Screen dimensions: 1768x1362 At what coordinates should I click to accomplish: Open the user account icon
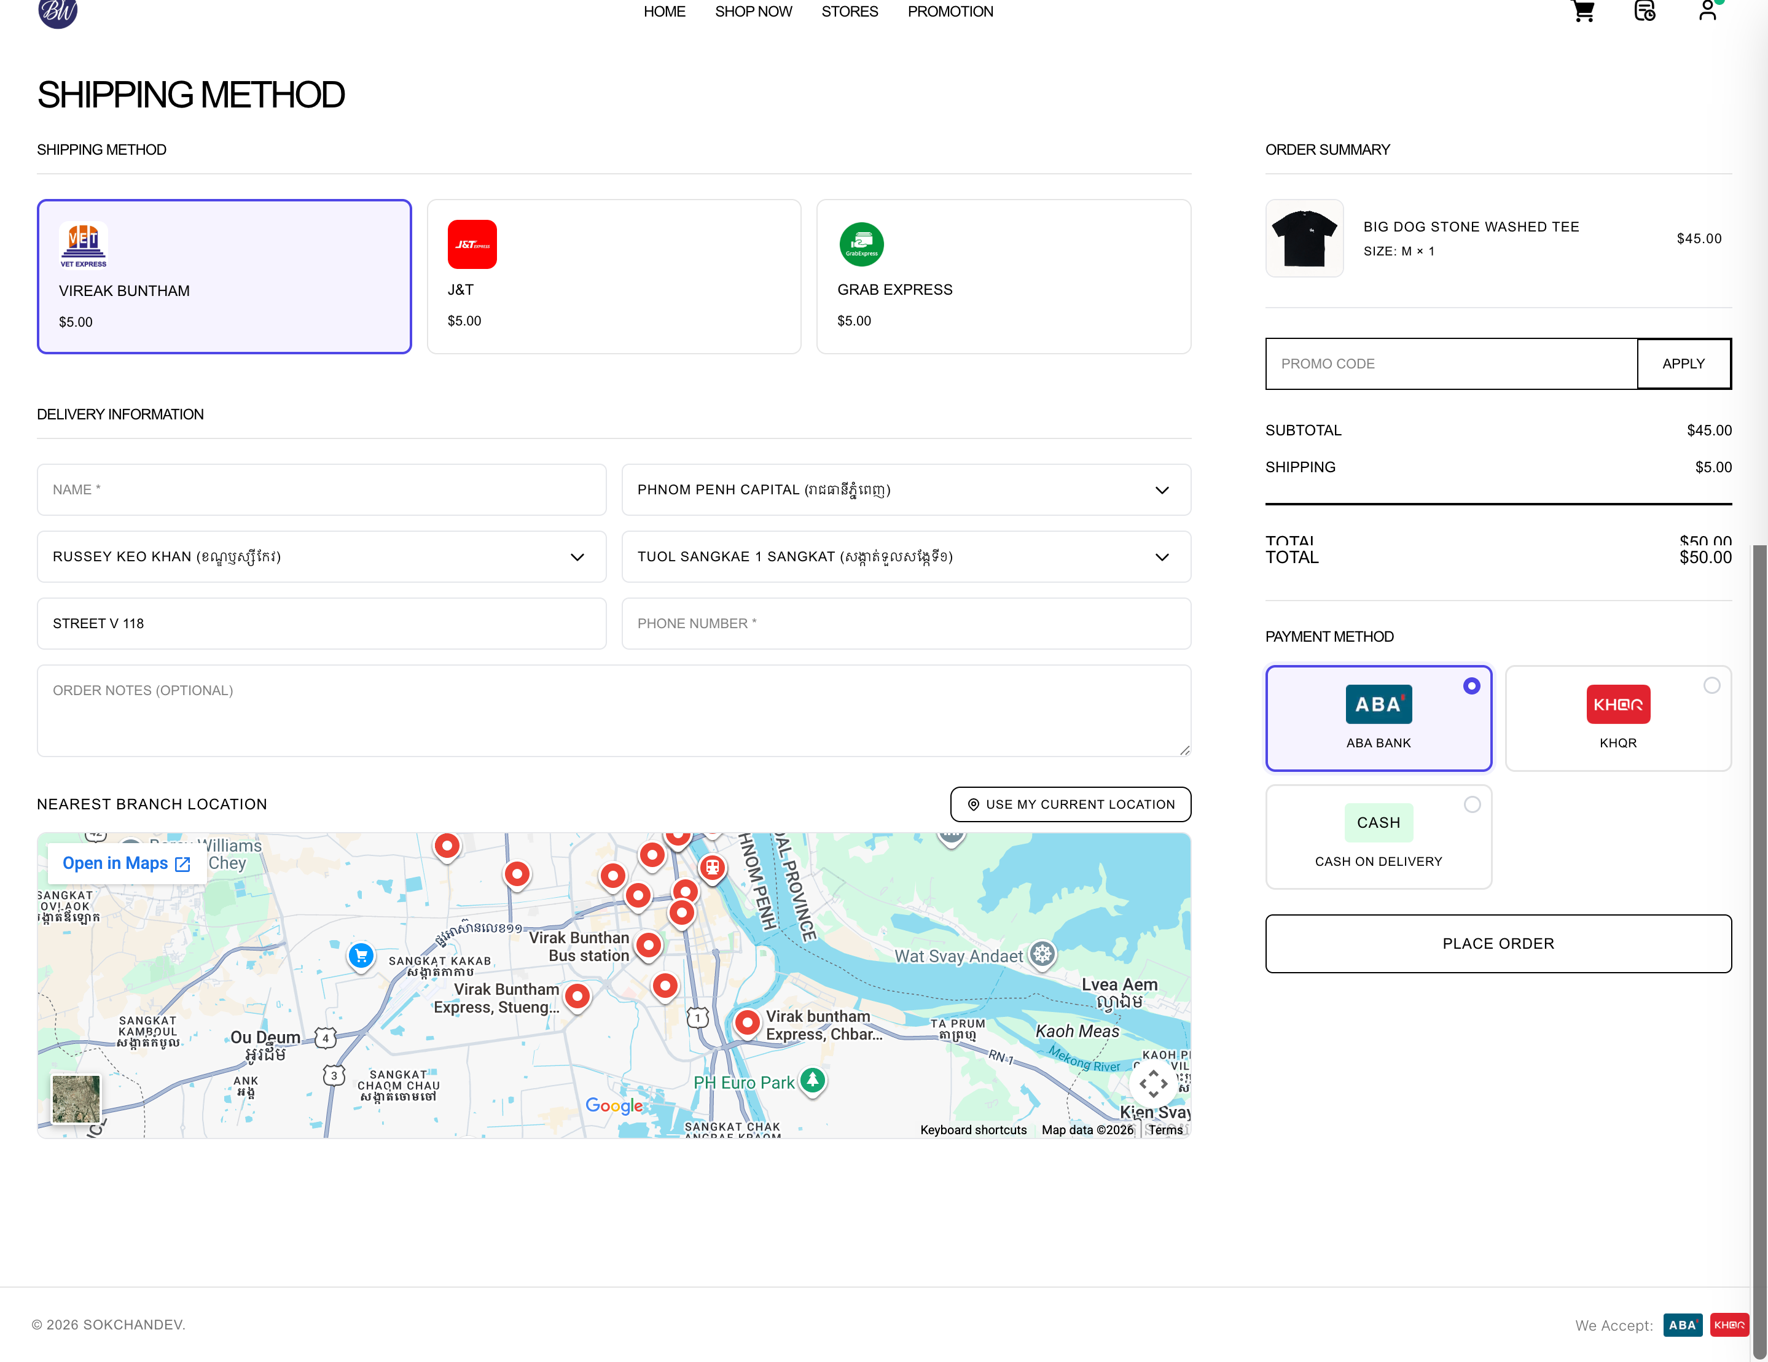(x=1707, y=10)
